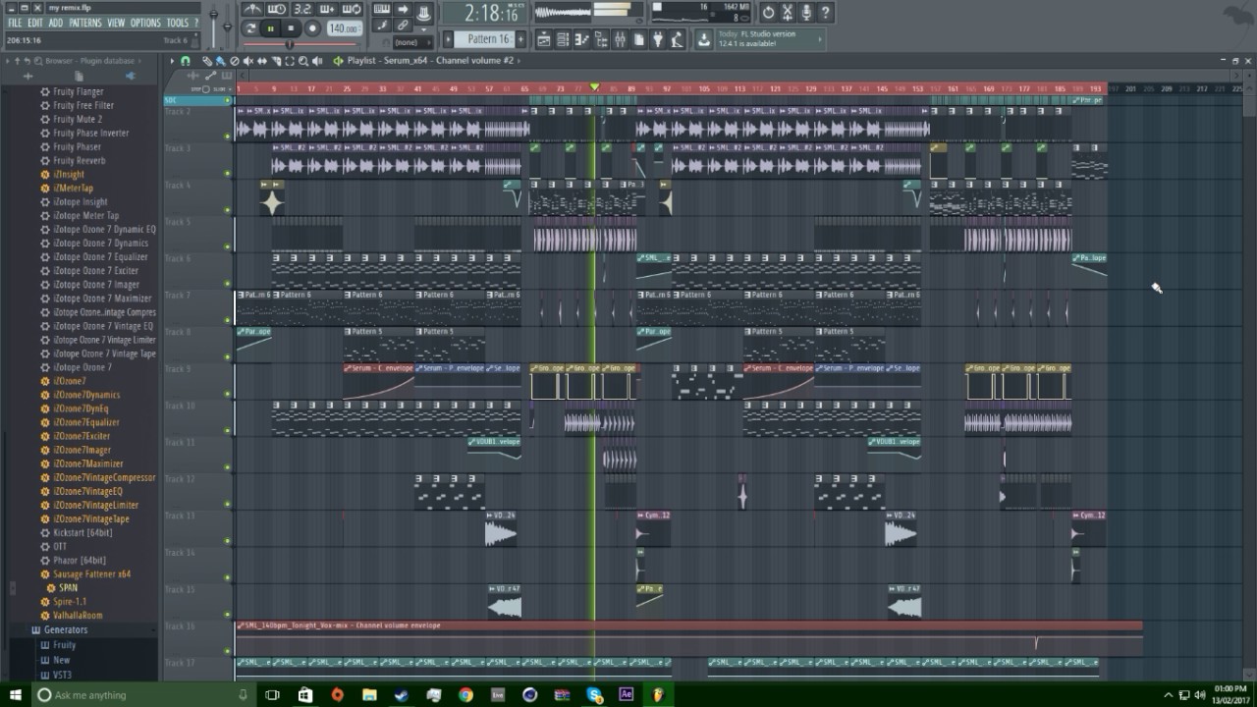Select the playlist zoom tool

[303, 61]
